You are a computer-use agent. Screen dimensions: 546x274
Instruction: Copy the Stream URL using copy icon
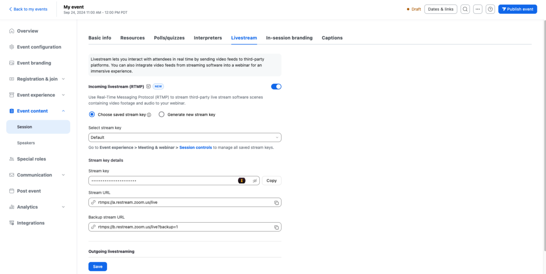coord(276,203)
